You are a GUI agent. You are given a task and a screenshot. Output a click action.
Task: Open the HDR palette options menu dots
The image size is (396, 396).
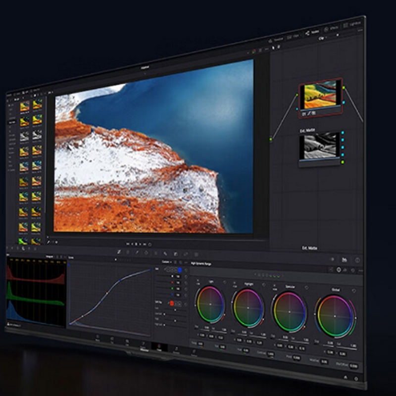pos(361,271)
